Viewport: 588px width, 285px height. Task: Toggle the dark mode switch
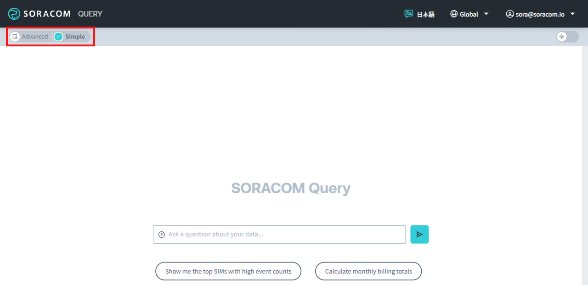click(567, 37)
